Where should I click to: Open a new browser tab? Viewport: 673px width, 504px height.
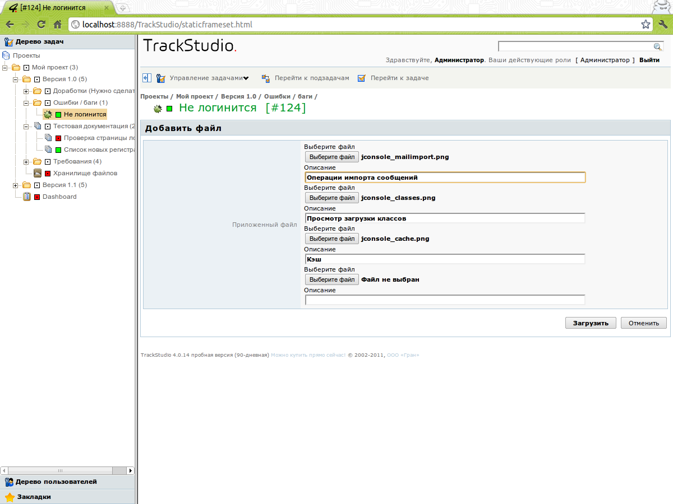tap(122, 7)
